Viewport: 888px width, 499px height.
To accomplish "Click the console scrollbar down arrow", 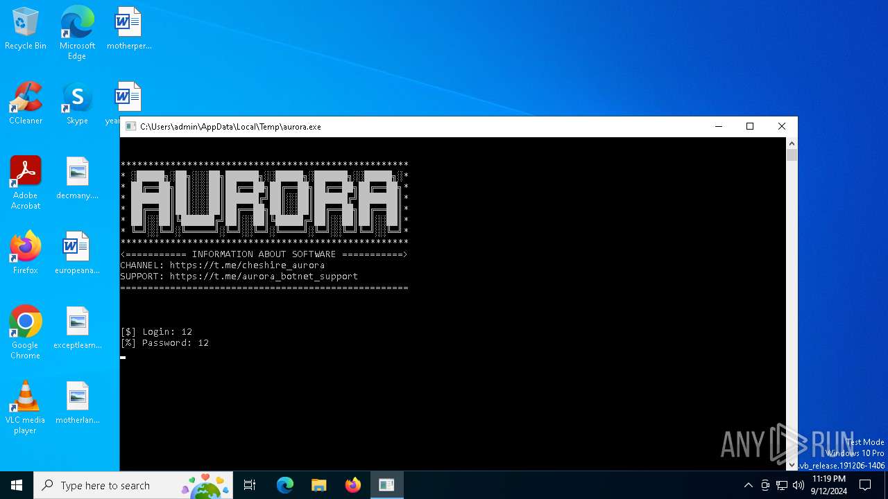I will tap(792, 465).
